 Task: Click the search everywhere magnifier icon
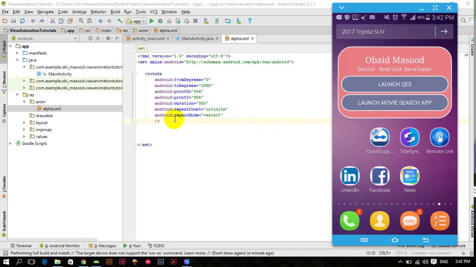pyautogui.click(x=463, y=21)
